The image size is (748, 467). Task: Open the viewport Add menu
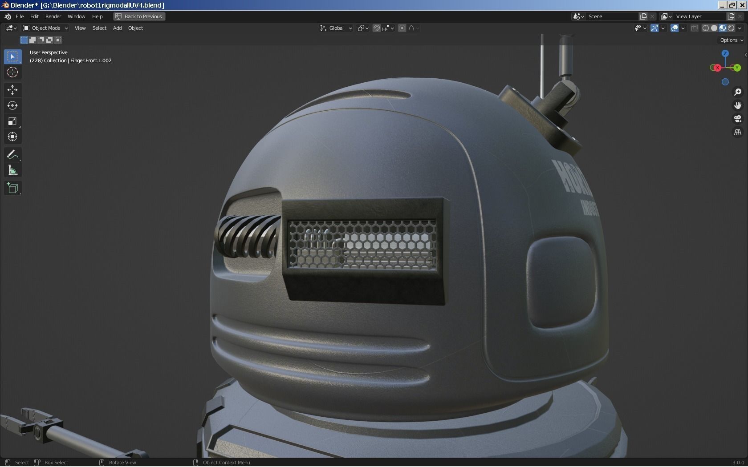pyautogui.click(x=117, y=28)
